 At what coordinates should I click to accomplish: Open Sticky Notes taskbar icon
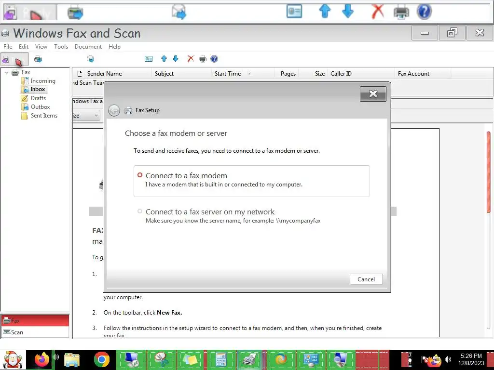click(x=190, y=359)
